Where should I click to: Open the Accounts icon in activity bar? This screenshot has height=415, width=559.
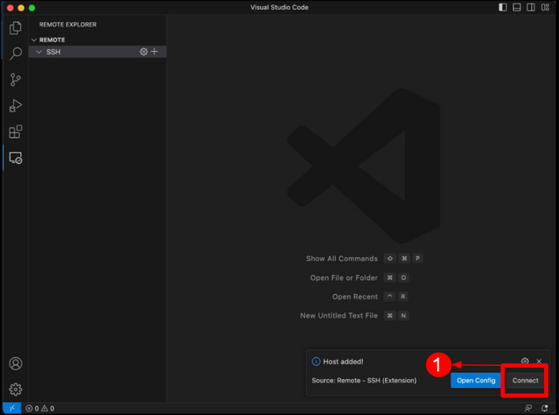pyautogui.click(x=15, y=363)
